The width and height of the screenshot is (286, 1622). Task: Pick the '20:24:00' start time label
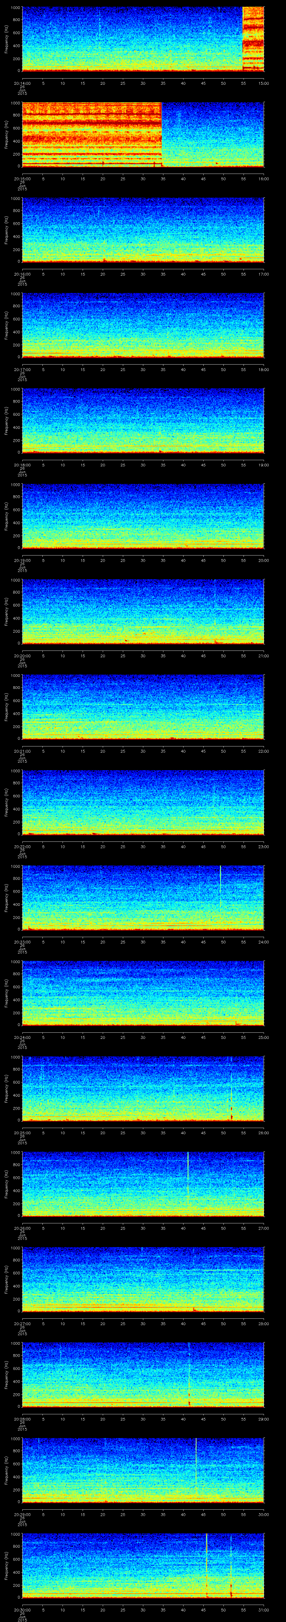click(x=23, y=1037)
